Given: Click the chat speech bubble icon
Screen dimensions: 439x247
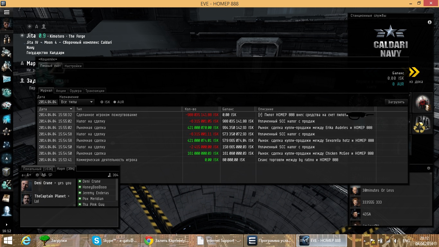Looking at the screenshot, I should click(x=50, y=175).
